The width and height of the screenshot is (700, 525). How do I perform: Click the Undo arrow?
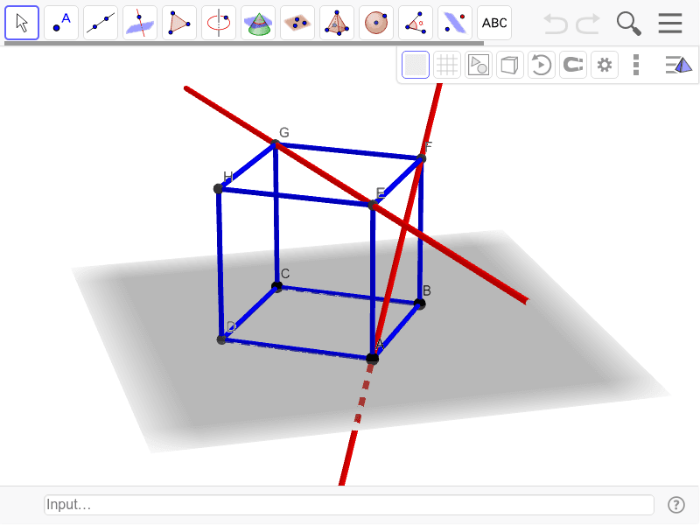(x=555, y=23)
